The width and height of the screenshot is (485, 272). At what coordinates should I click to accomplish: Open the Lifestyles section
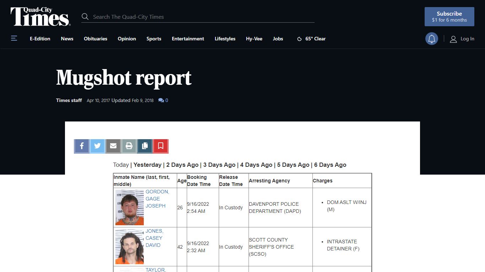pyautogui.click(x=225, y=39)
